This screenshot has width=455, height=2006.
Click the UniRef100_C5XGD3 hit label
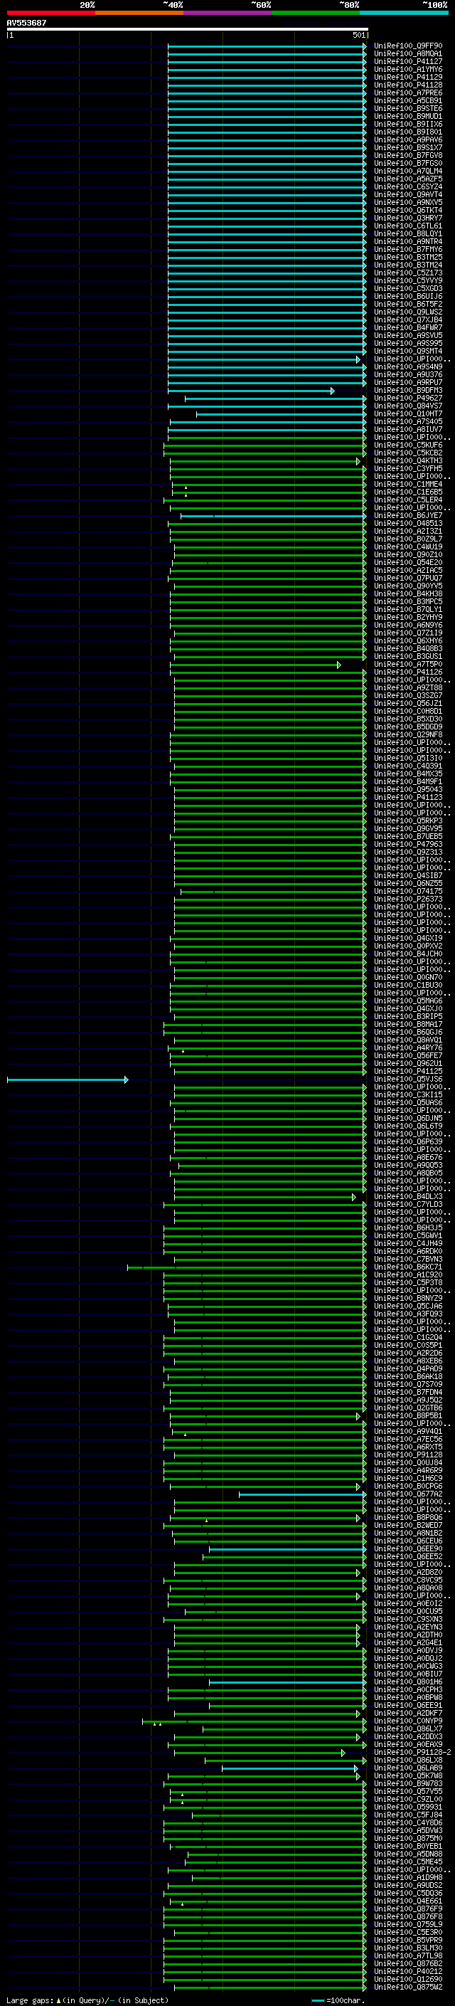(407, 289)
